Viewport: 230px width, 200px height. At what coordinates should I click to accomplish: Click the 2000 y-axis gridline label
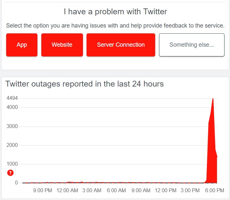click(x=12, y=145)
